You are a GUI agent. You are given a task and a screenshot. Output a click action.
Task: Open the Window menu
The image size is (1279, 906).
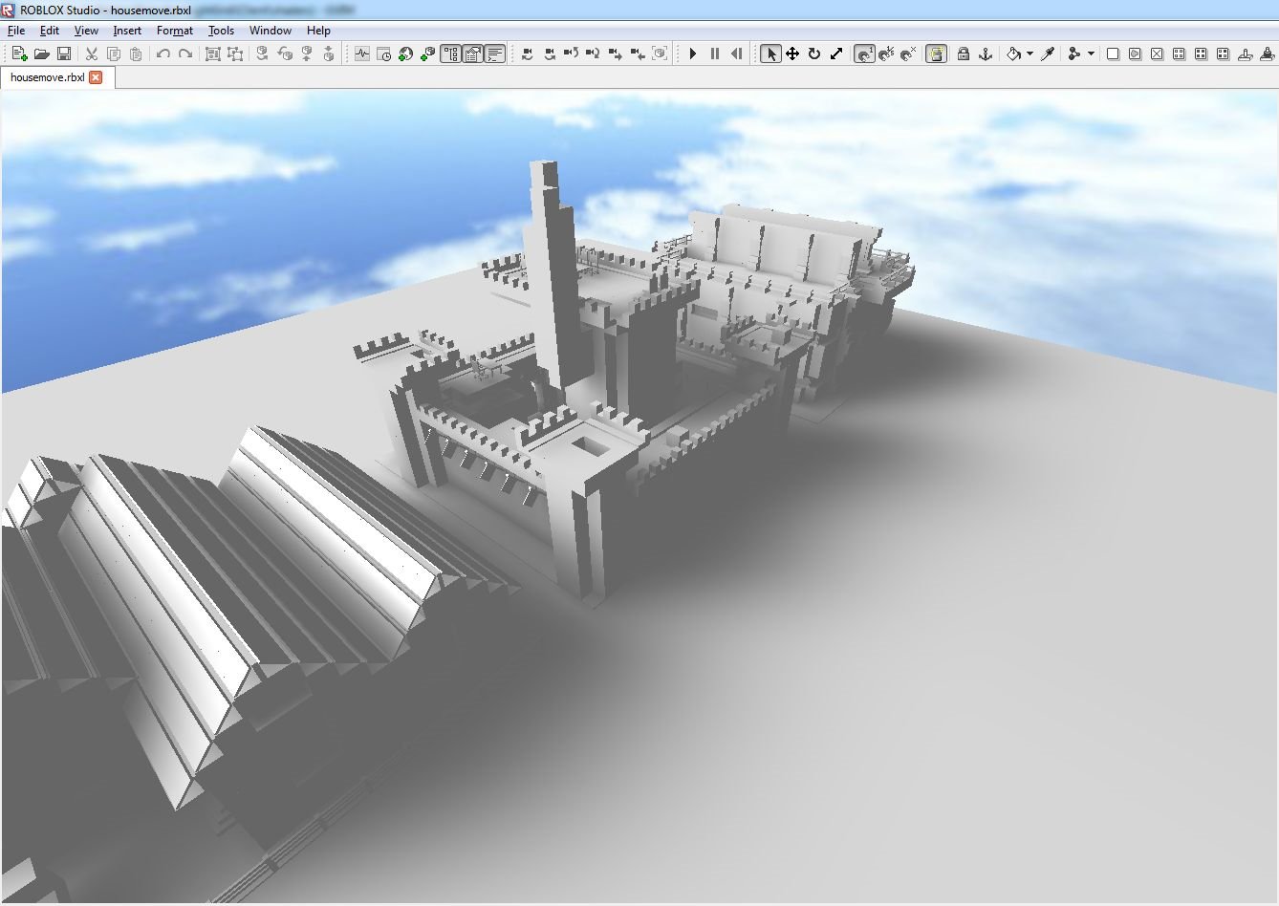point(271,31)
